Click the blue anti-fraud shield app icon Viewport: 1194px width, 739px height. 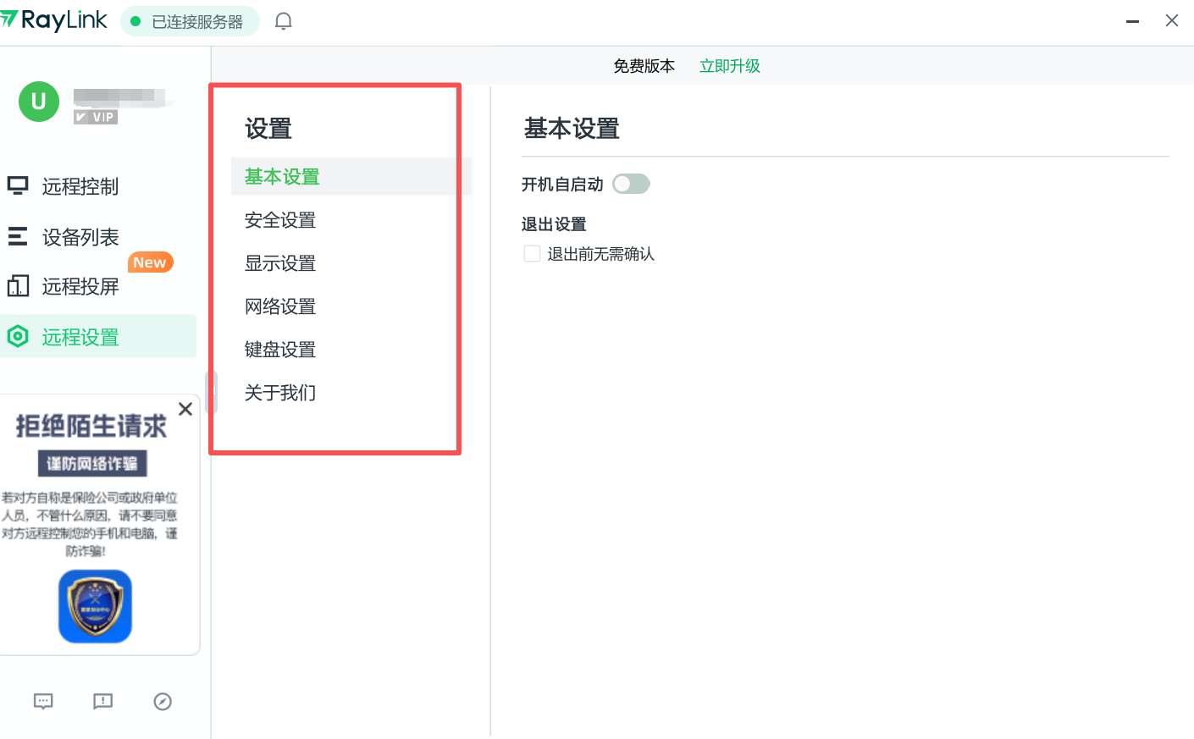tap(95, 606)
